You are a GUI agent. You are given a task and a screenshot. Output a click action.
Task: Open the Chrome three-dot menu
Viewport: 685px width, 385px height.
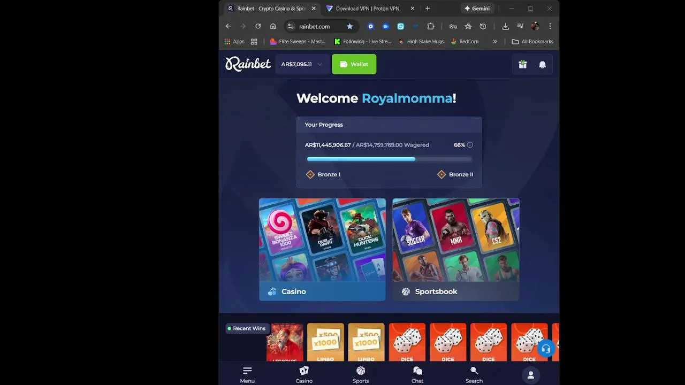(550, 26)
